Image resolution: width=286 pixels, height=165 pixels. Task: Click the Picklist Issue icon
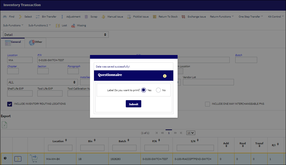(129, 17)
